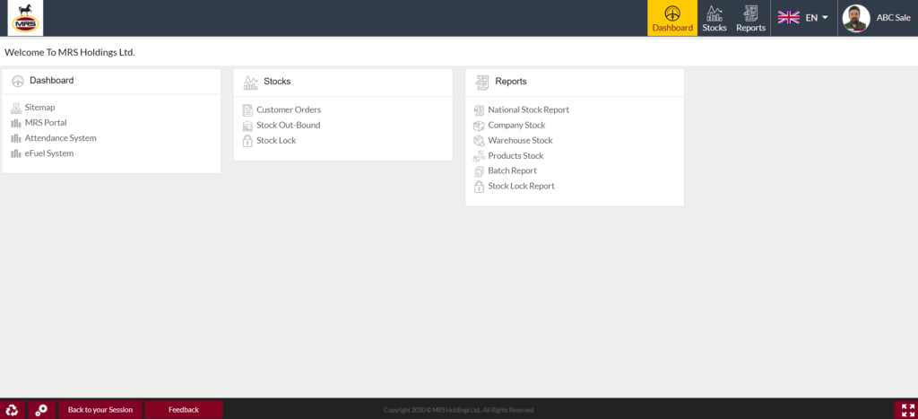Open the Dashboard tab in top navigation

[672, 18]
